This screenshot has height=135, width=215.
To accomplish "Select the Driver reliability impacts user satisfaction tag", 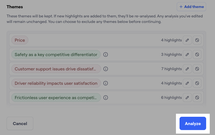I will pyautogui.click(x=56, y=83).
